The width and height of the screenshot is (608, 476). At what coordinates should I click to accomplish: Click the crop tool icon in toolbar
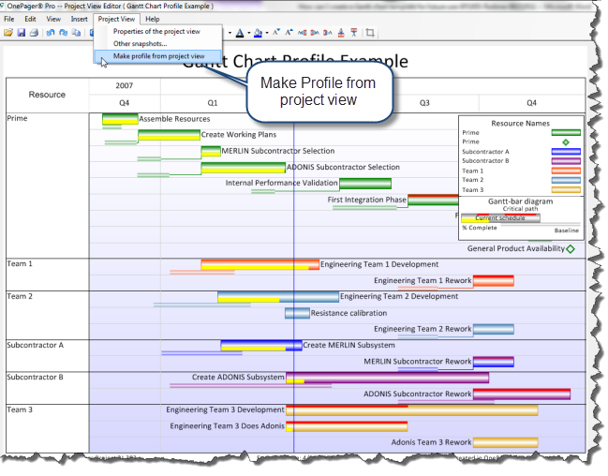pos(370,32)
